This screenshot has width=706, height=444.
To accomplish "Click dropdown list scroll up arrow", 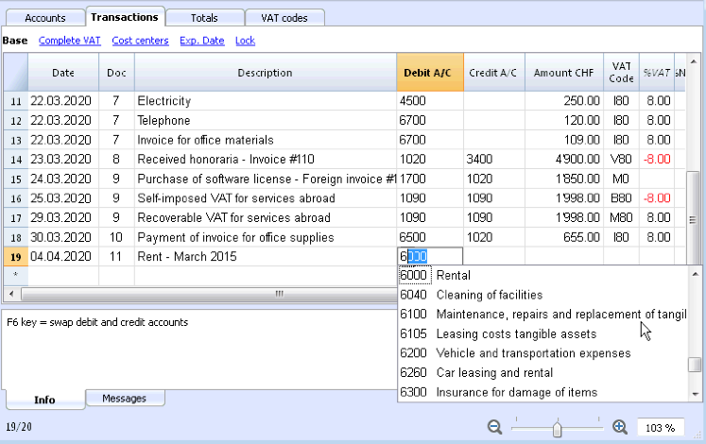I will point(696,274).
